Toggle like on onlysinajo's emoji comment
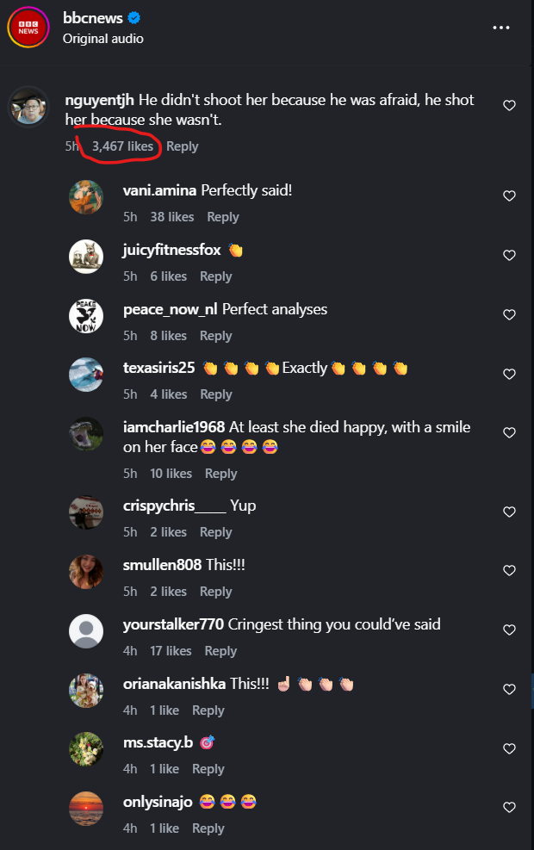The image size is (534, 850). pyautogui.click(x=509, y=808)
